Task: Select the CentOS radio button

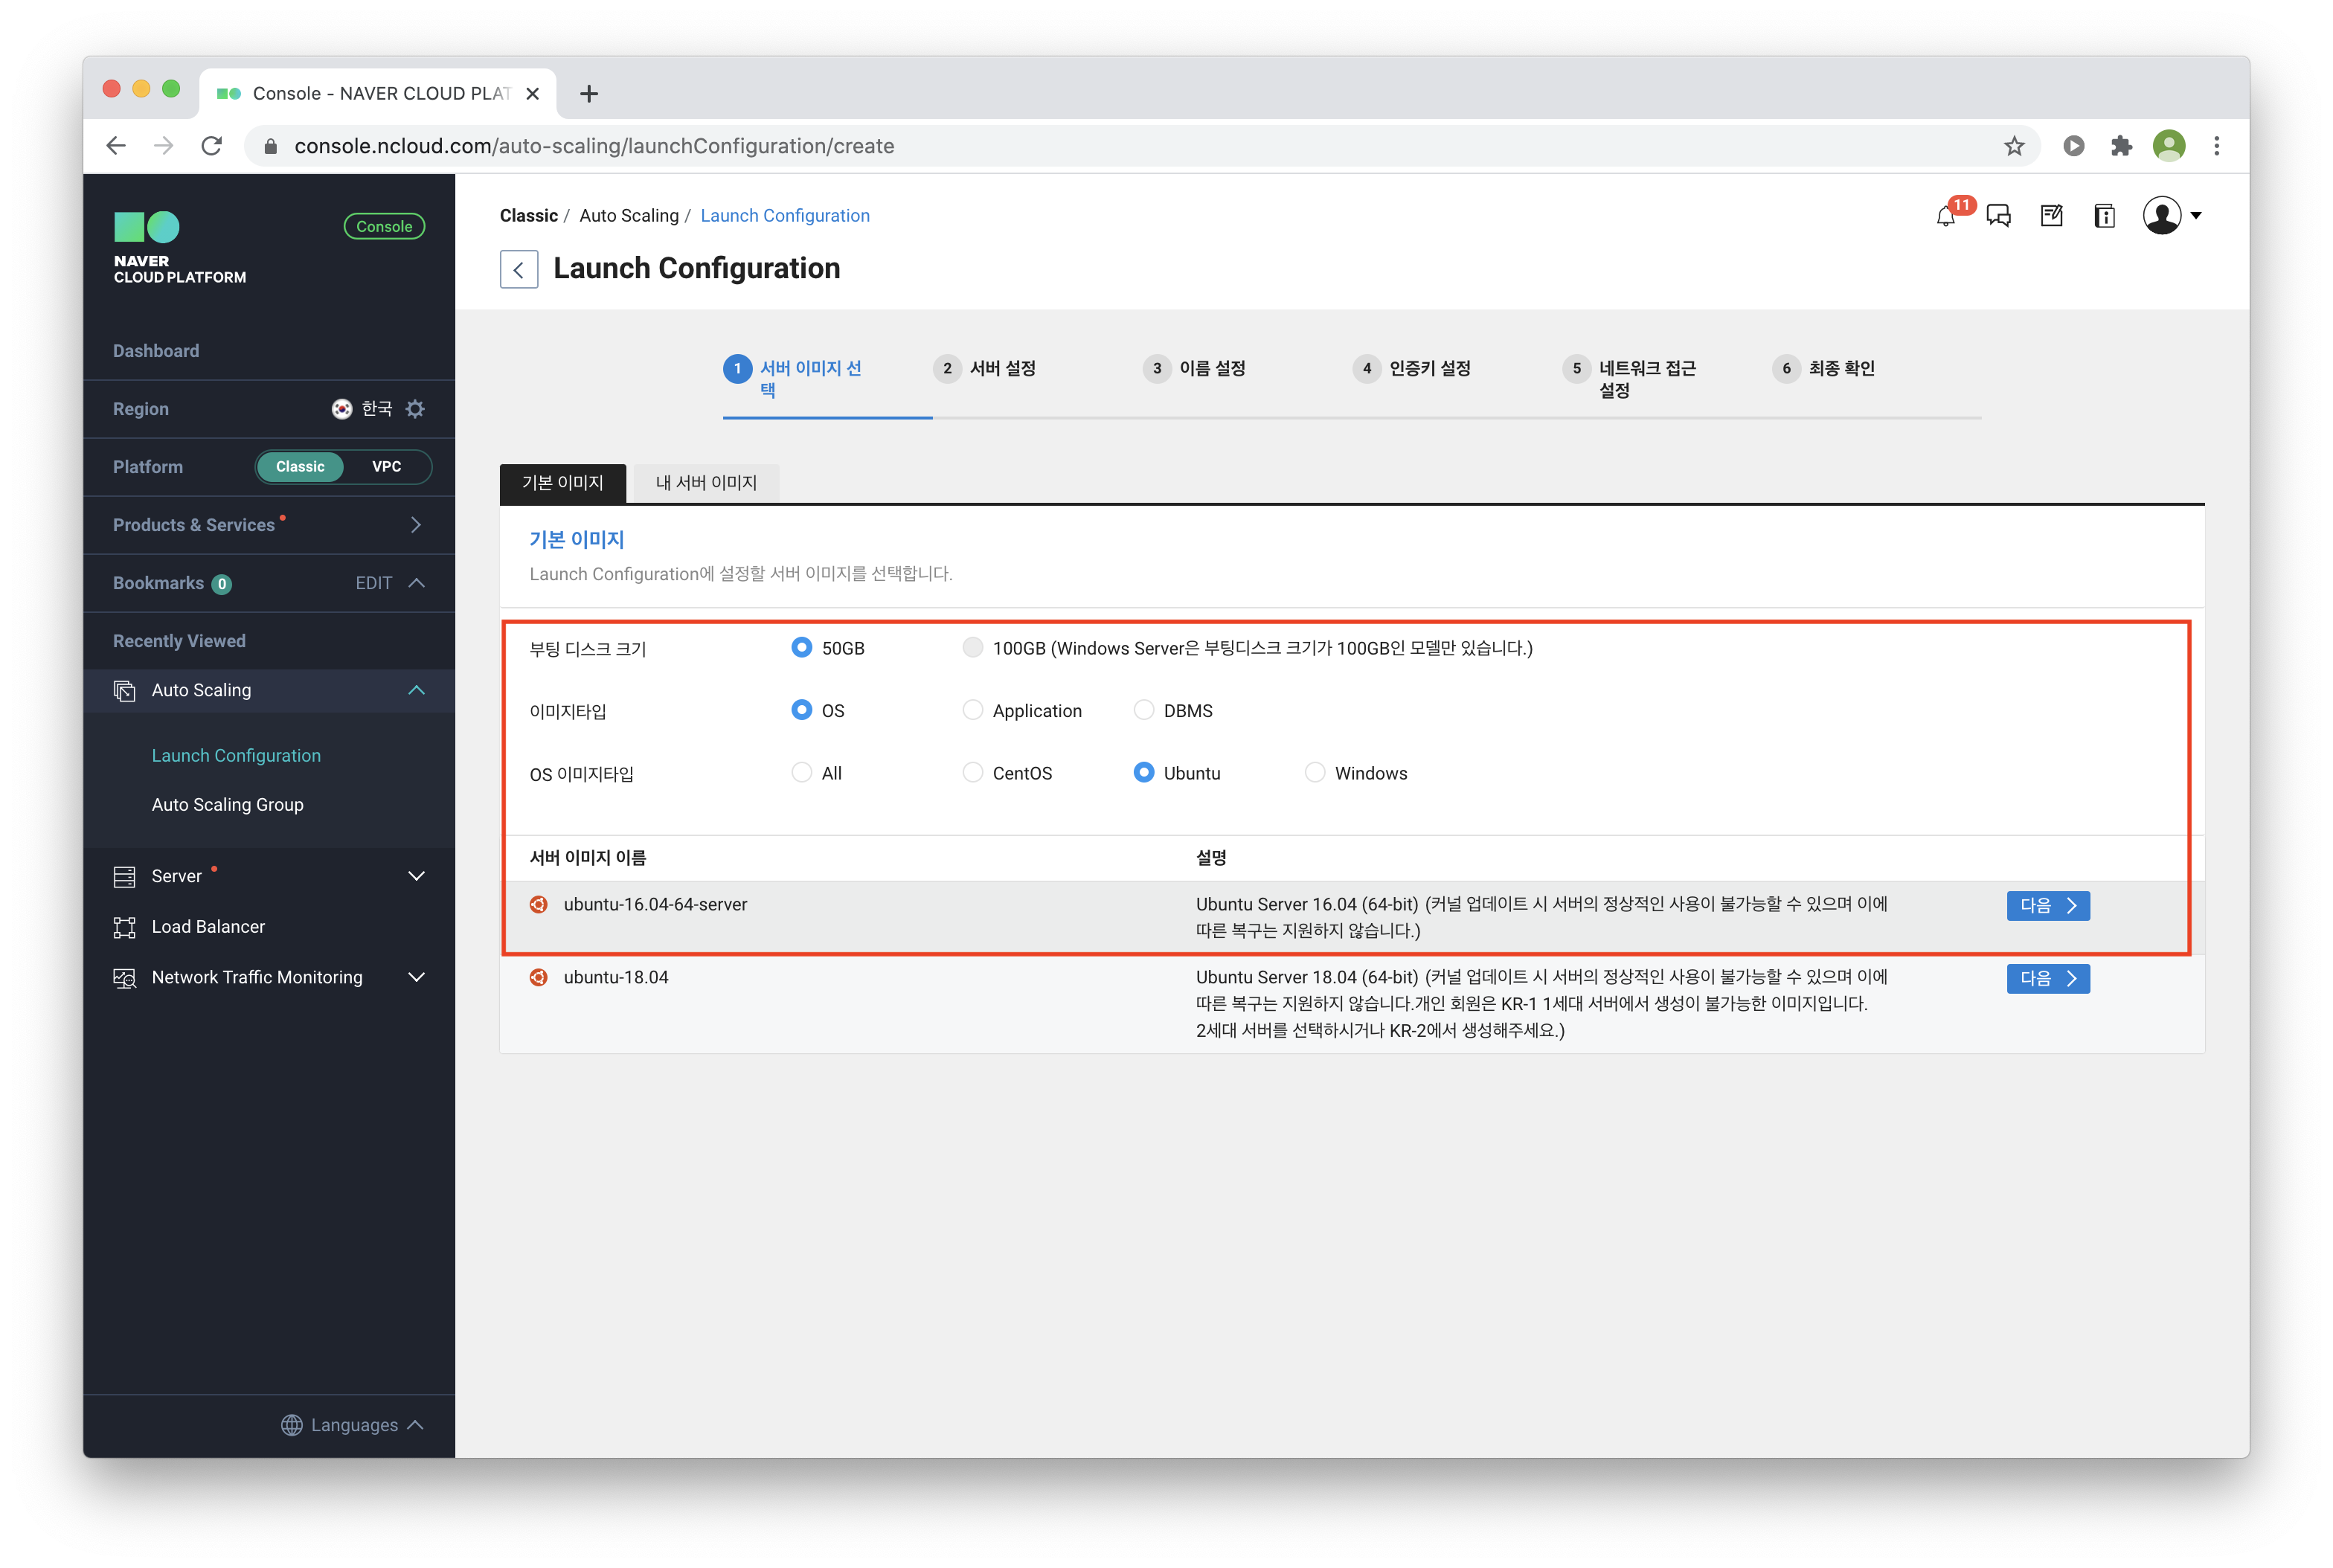Action: point(972,773)
